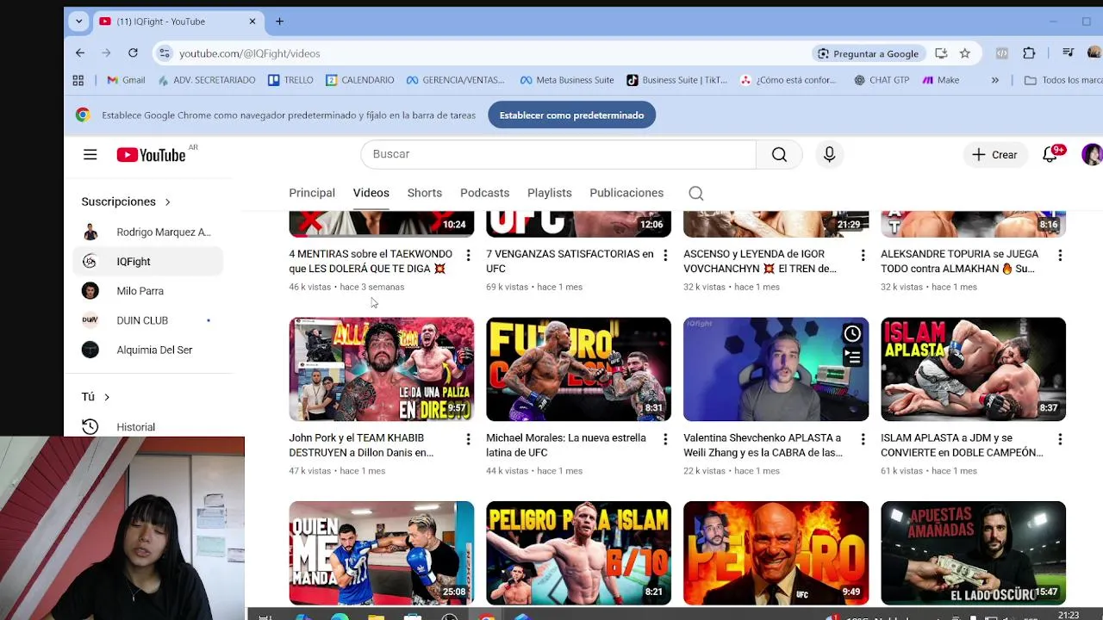This screenshot has height=620, width=1103.
Task: Open the Podcasts channel tab
Action: [x=484, y=193]
